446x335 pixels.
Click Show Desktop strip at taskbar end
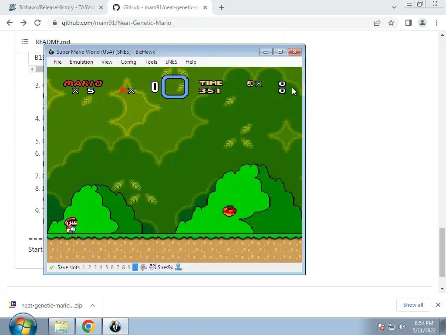coord(443,326)
